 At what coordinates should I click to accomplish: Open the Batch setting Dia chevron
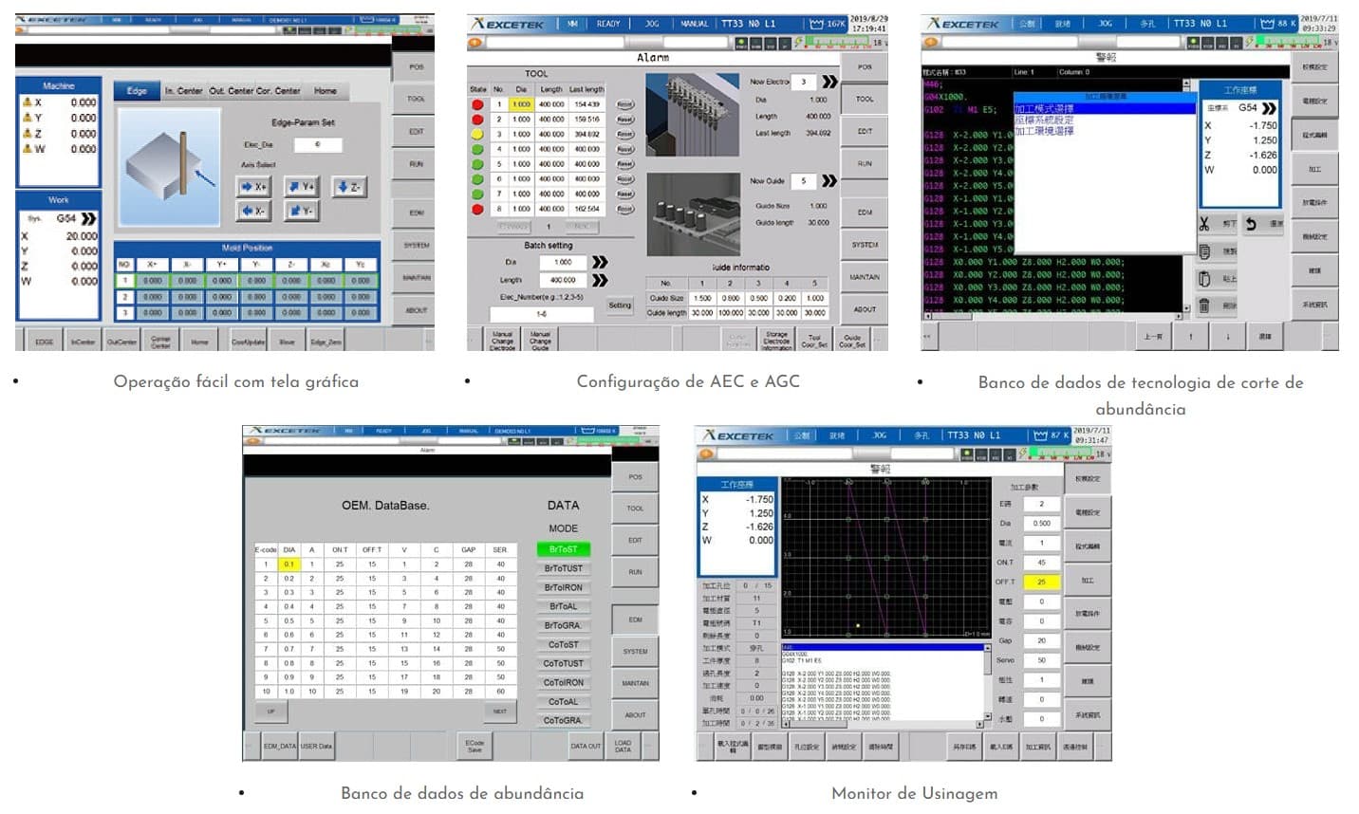[x=600, y=262]
